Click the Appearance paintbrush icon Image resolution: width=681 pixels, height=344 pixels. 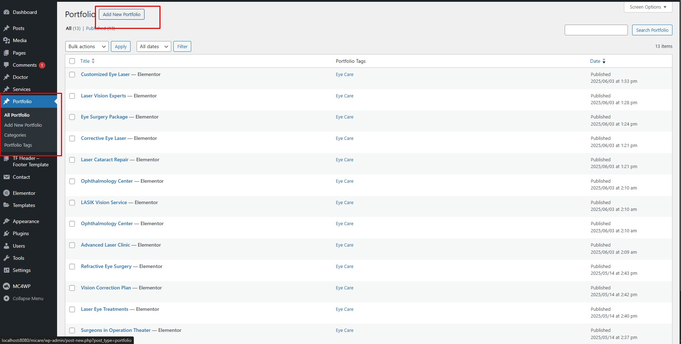click(x=6, y=221)
